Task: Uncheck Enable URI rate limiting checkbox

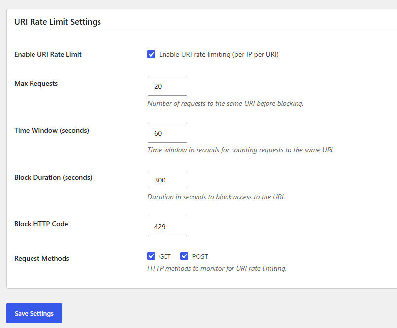Action: 151,54
